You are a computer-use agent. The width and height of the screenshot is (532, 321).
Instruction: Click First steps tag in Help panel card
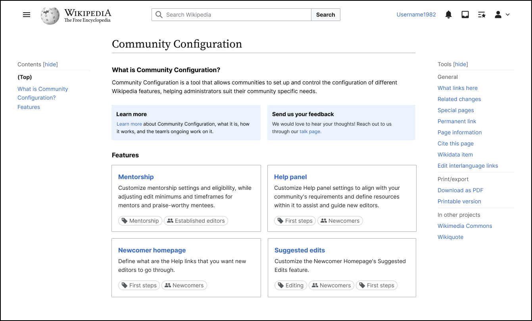pos(295,221)
